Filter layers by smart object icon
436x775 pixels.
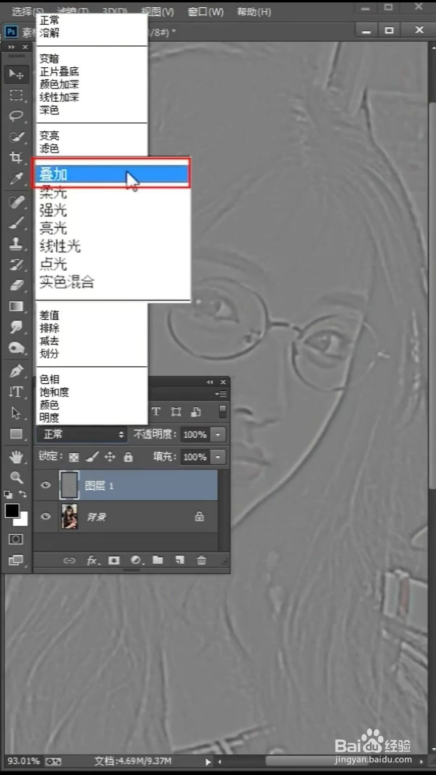[x=196, y=412]
